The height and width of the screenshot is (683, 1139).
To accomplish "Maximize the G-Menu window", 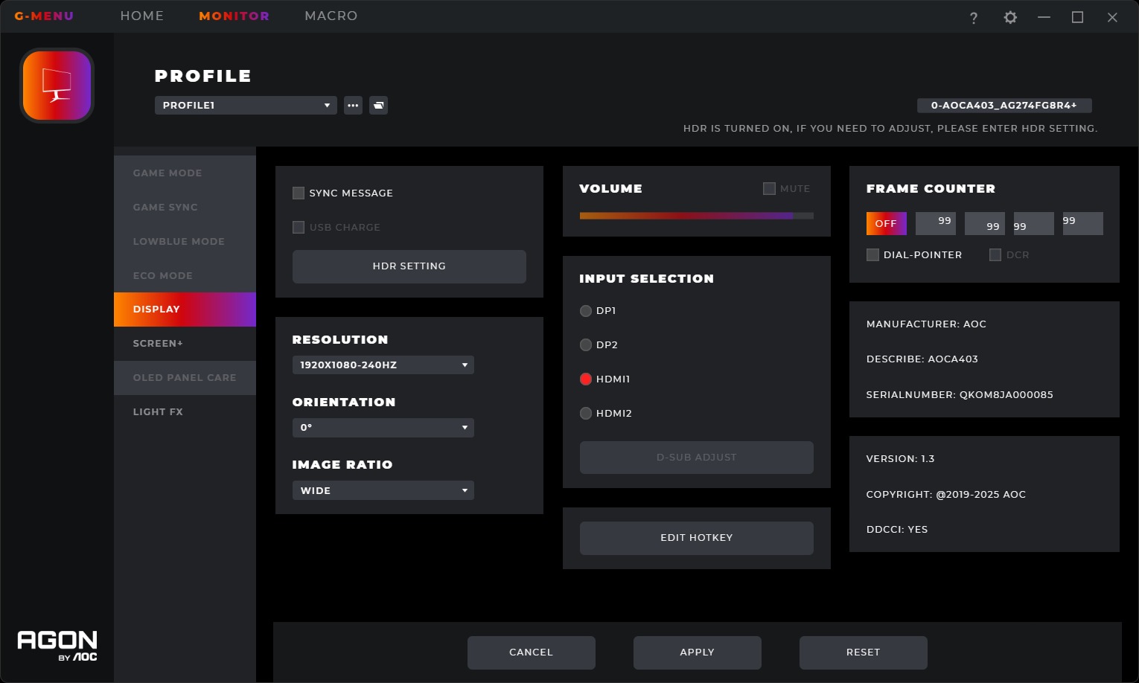I will pos(1077,17).
